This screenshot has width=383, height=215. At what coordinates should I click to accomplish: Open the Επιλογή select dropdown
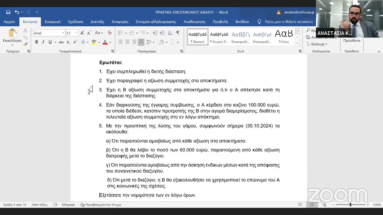pyautogui.click(x=317, y=44)
